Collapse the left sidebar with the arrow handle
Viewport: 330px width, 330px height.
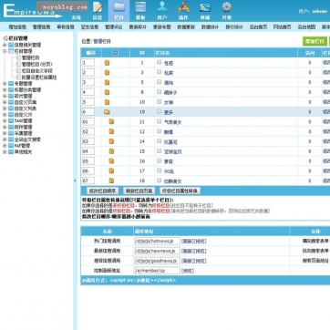point(75,180)
